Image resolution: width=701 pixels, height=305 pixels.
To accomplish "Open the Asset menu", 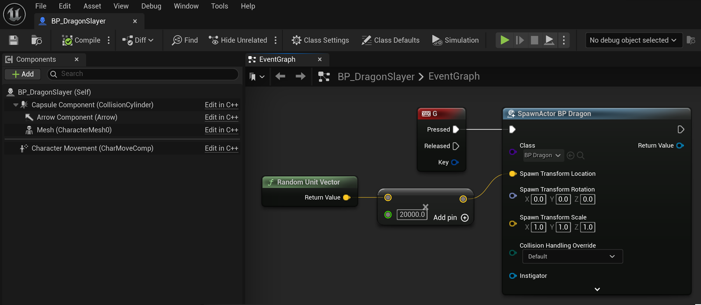I will (x=92, y=6).
